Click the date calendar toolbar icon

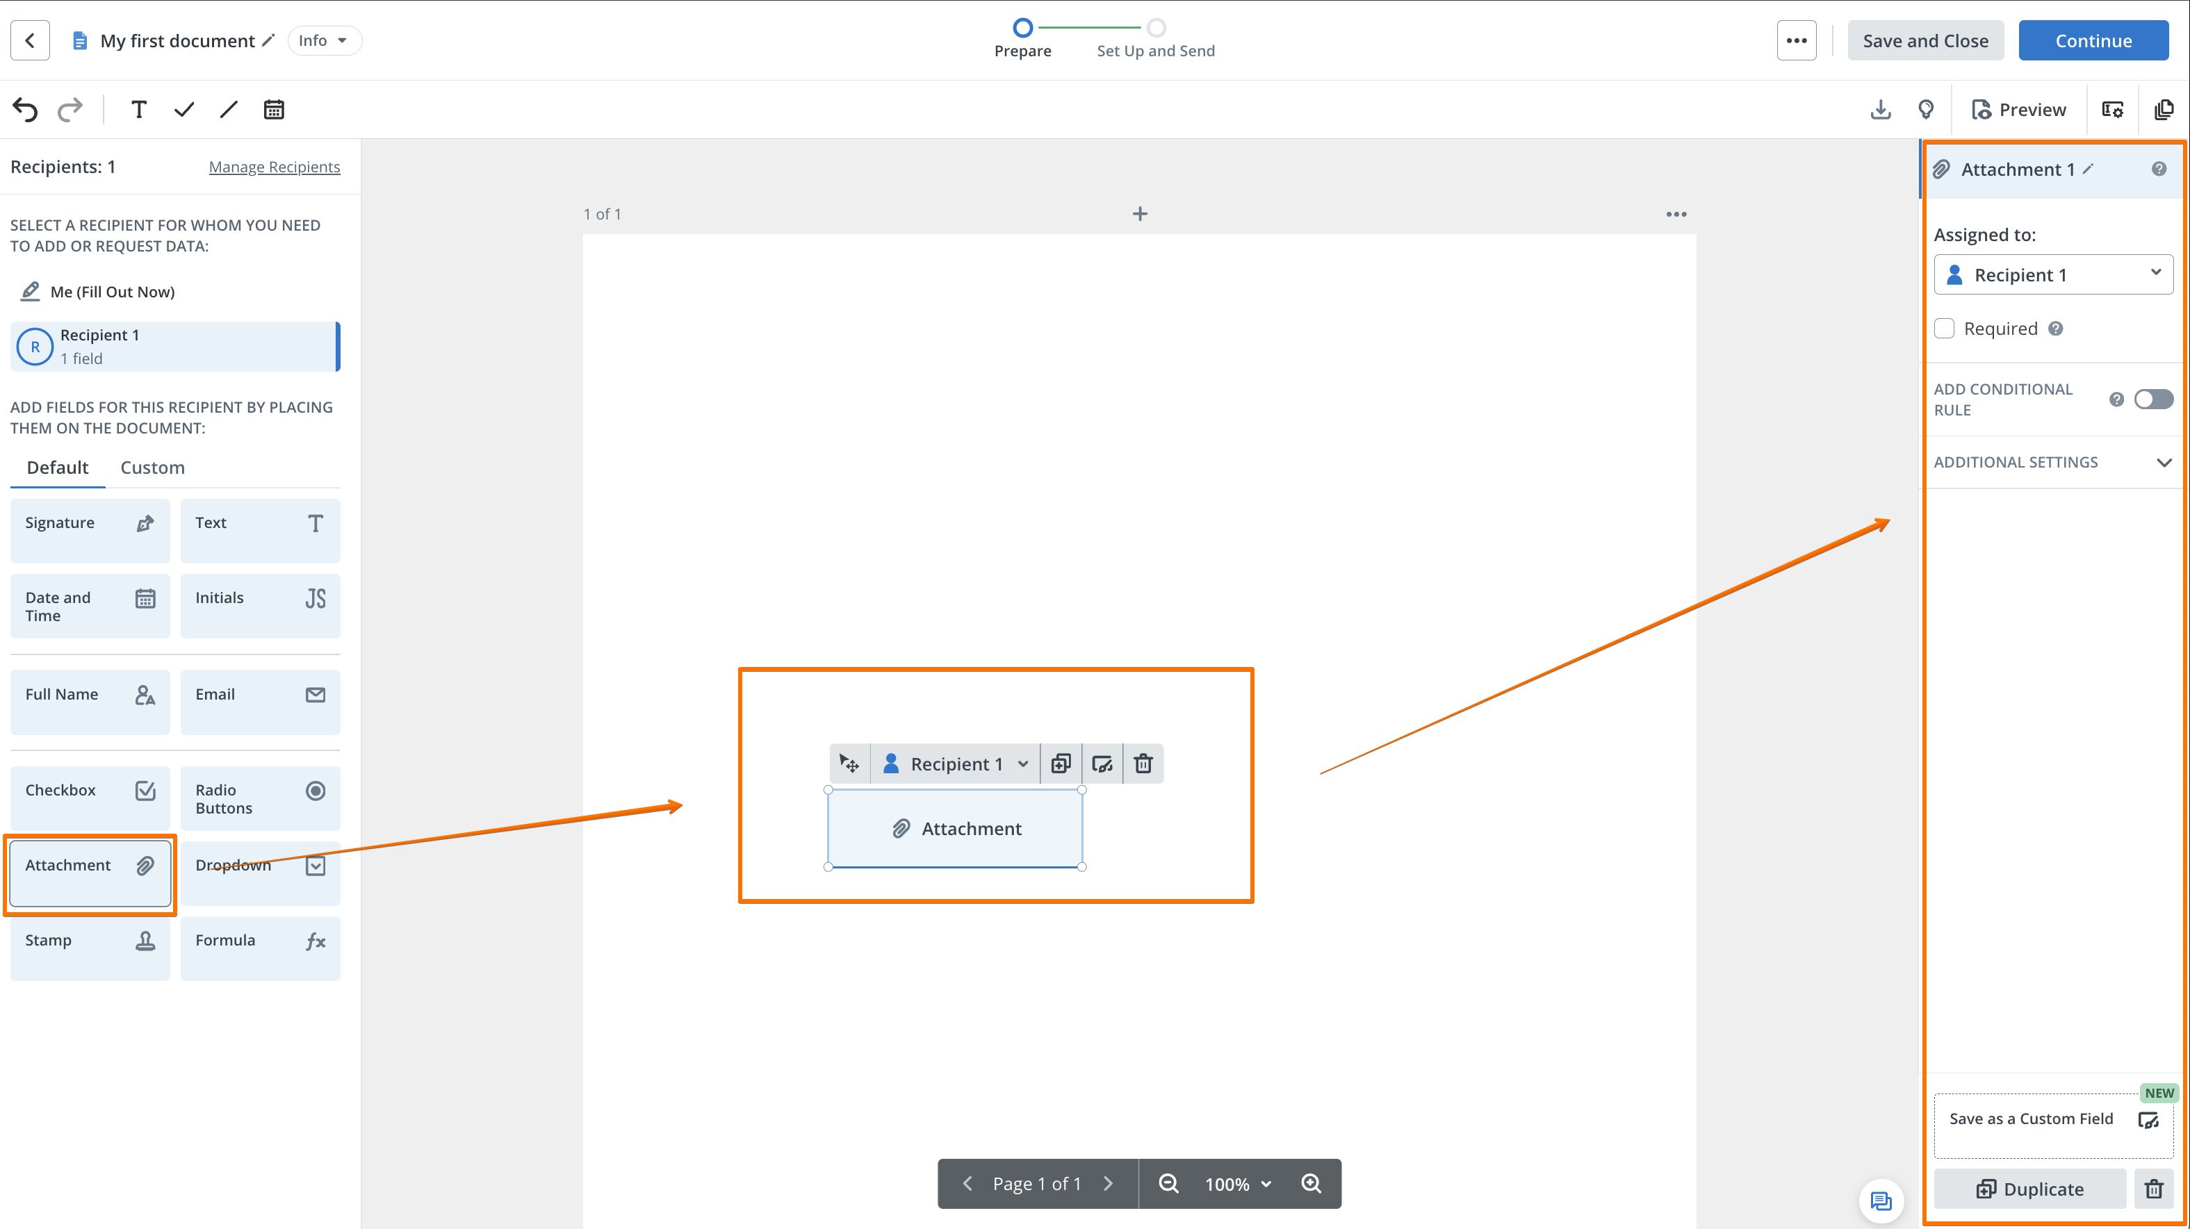273,110
